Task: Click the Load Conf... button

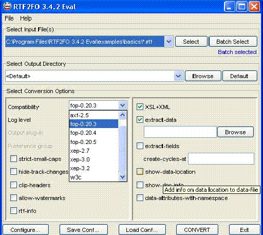Action: [x=142, y=230]
